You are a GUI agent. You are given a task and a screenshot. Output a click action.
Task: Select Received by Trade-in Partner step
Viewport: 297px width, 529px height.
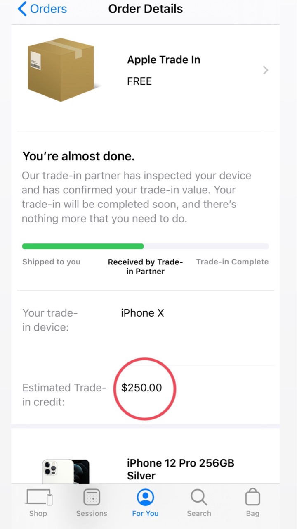coord(145,267)
